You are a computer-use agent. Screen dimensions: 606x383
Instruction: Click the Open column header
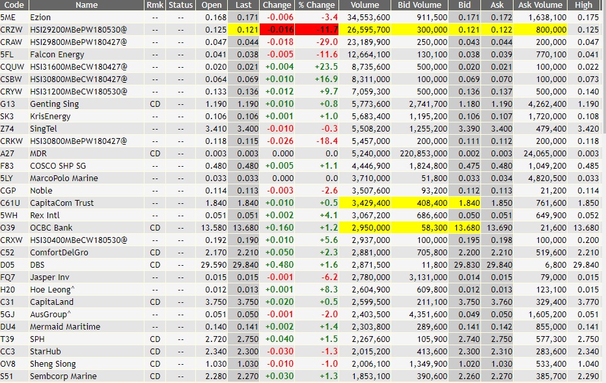coord(212,5)
